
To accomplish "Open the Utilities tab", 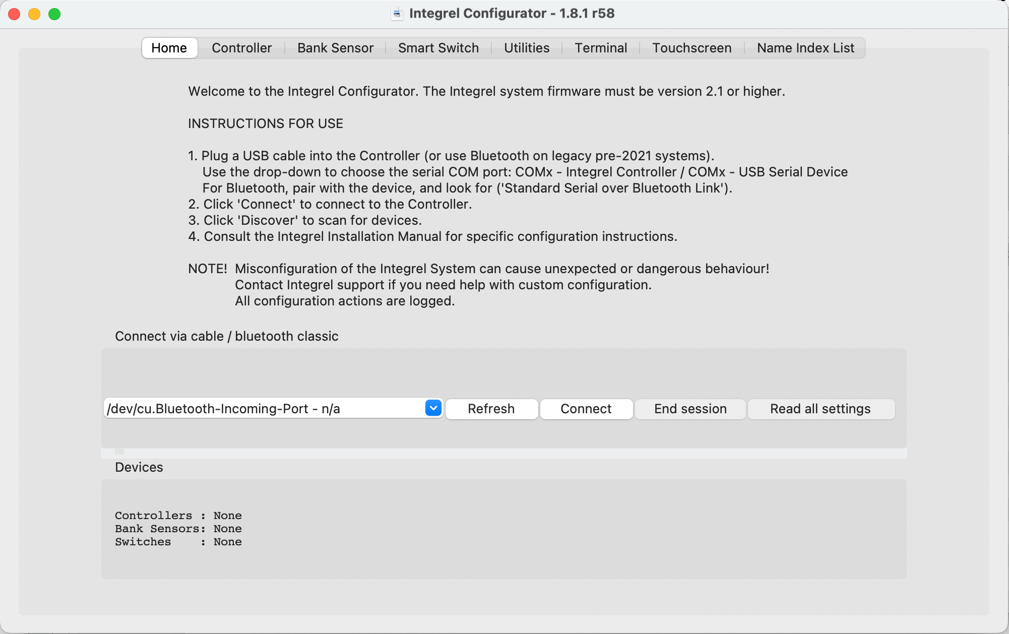I will point(527,48).
